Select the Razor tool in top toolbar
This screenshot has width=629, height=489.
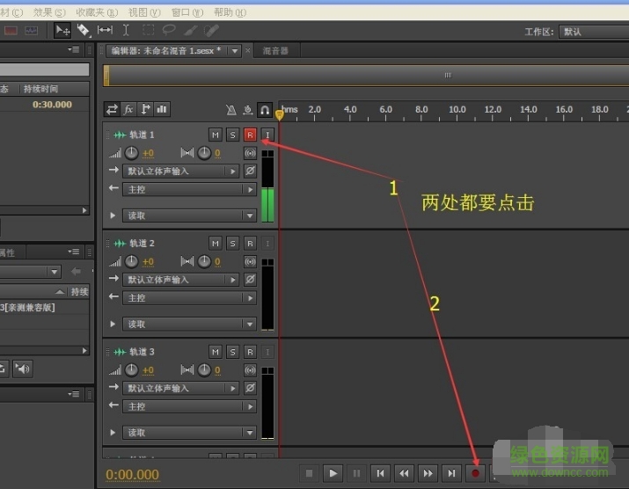point(84,31)
